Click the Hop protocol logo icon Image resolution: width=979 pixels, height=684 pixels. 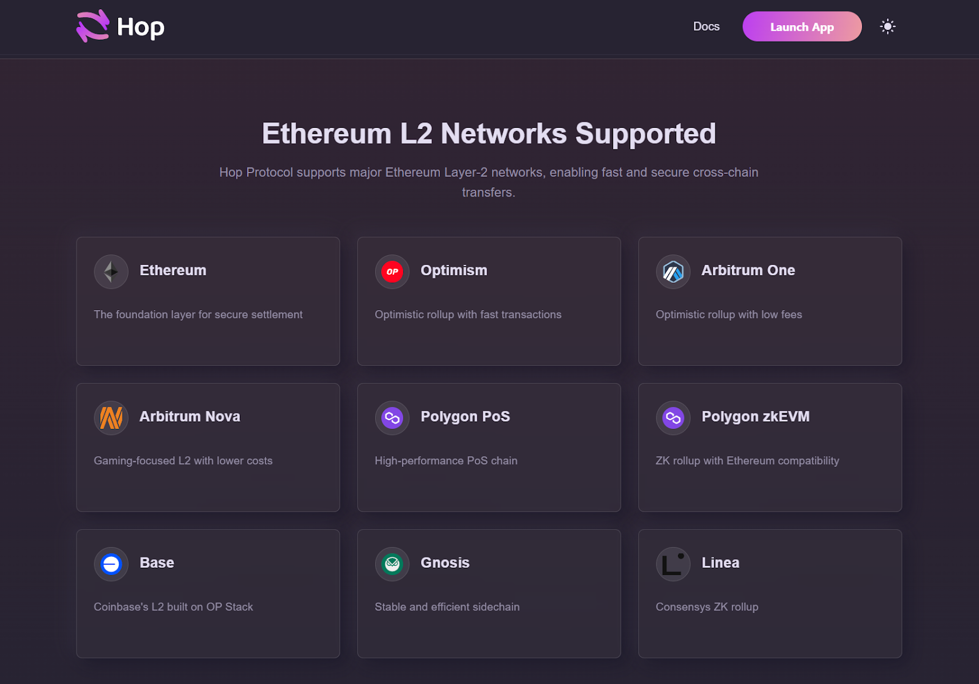[91, 26]
